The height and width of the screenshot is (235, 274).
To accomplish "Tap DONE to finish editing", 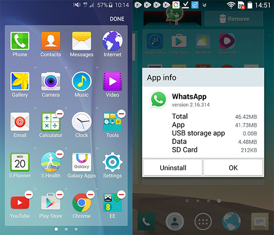I will tap(117, 19).
